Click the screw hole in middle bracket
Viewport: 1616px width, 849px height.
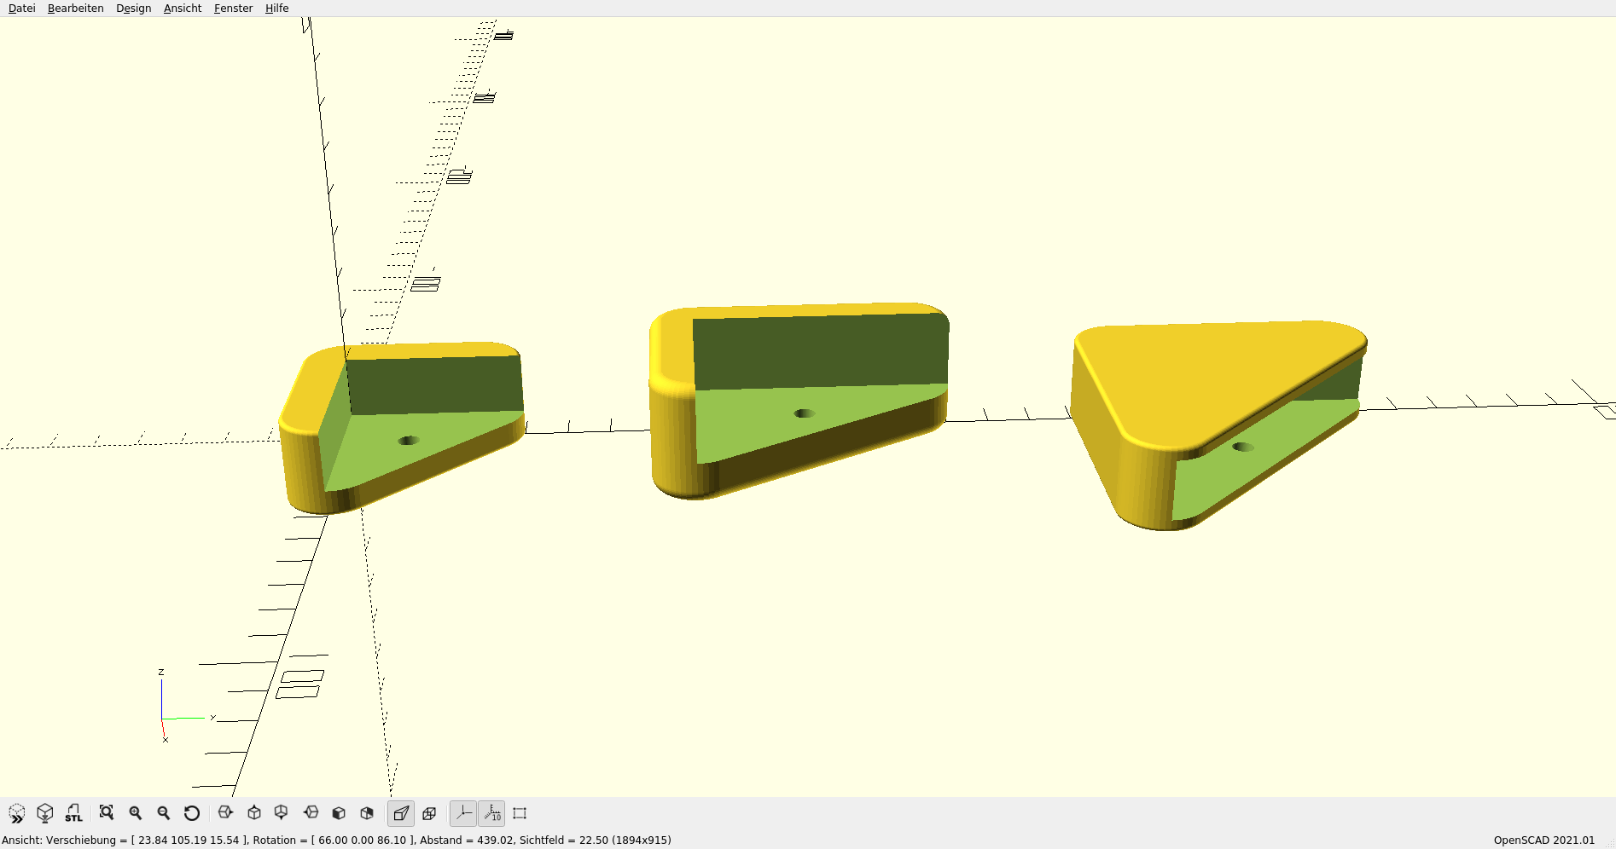804,413
